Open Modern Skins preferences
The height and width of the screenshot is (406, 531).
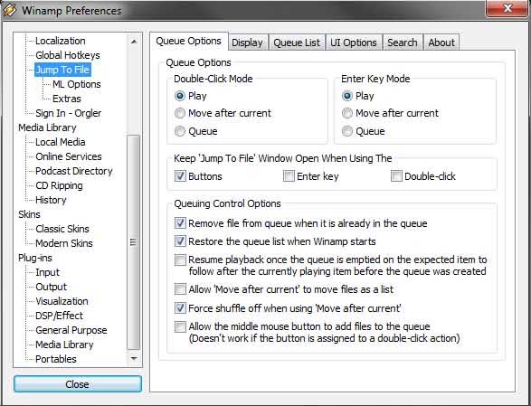point(64,243)
